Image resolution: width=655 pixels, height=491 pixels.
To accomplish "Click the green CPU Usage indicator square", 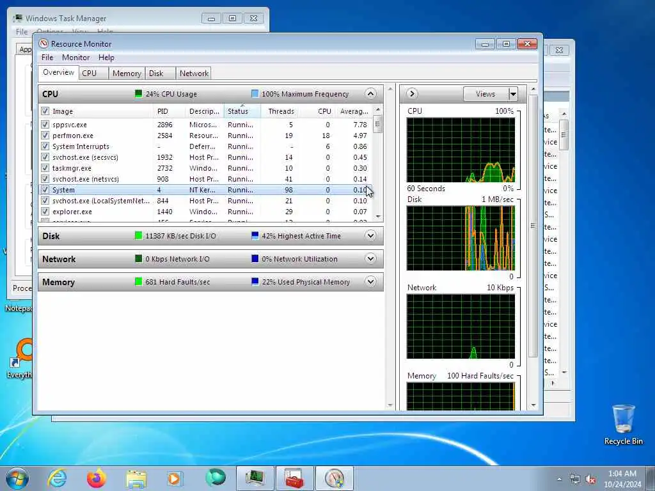I will click(x=138, y=93).
